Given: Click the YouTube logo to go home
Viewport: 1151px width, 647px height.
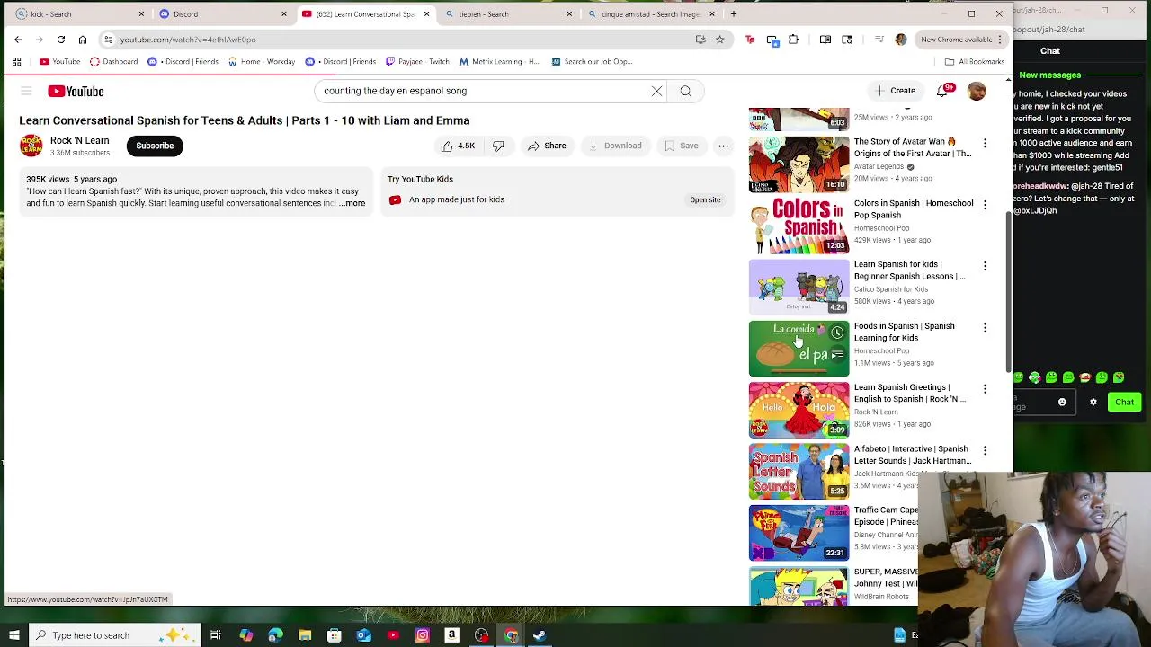Looking at the screenshot, I should coord(76,91).
